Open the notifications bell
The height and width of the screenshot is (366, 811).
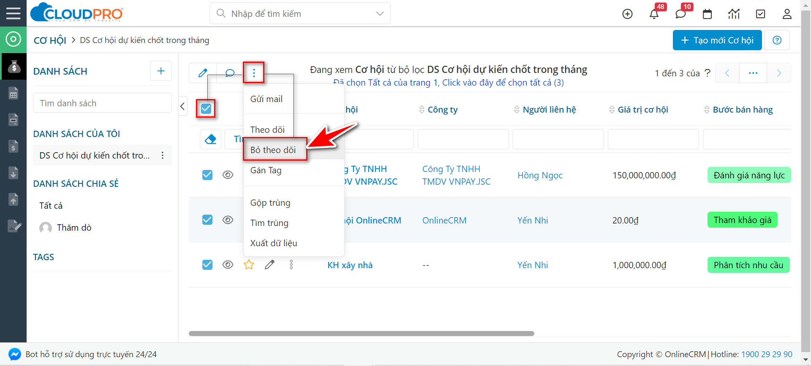pos(654,14)
